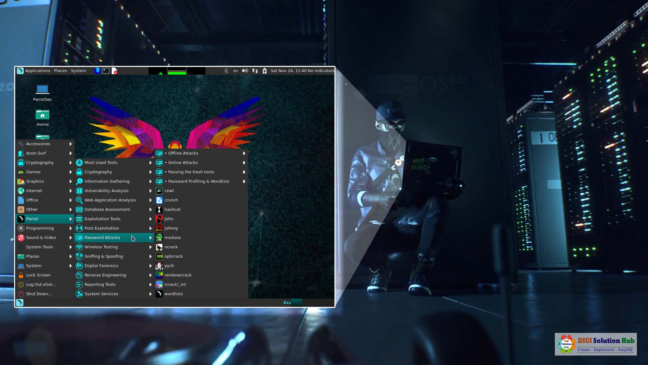The height and width of the screenshot is (365, 648).
Task: Open crunch wordlist generator tool
Action: point(171,200)
